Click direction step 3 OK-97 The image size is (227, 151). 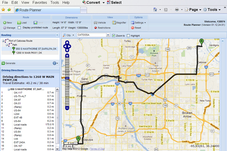click(x=28, y=100)
